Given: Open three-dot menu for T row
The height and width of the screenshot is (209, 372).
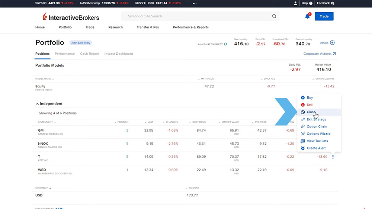Looking at the screenshot, I should [333, 157].
